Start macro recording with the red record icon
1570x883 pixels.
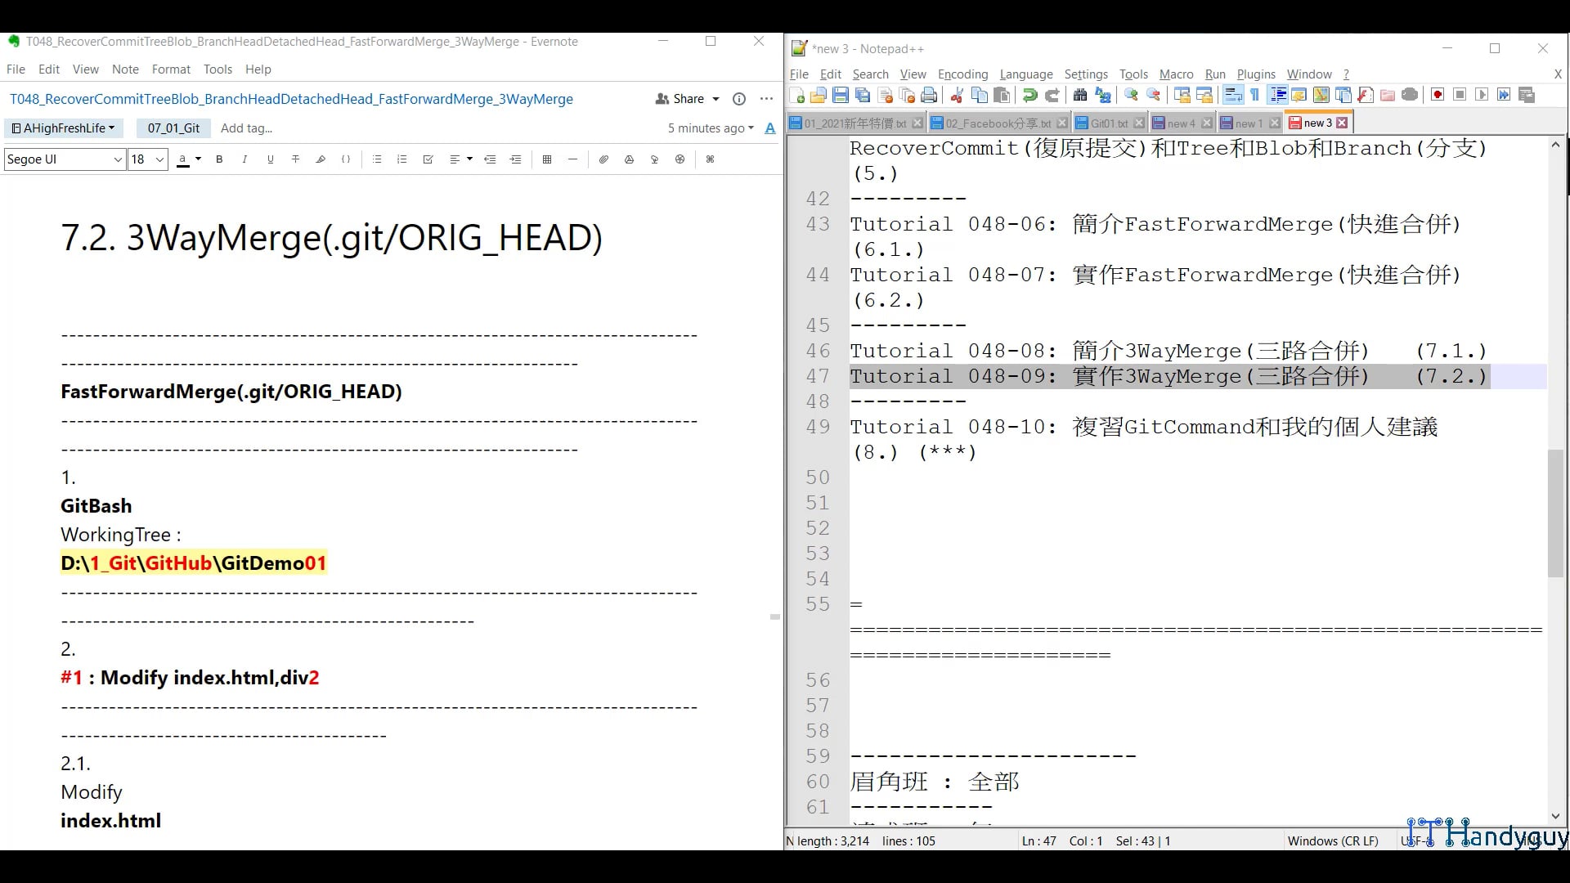point(1438,95)
